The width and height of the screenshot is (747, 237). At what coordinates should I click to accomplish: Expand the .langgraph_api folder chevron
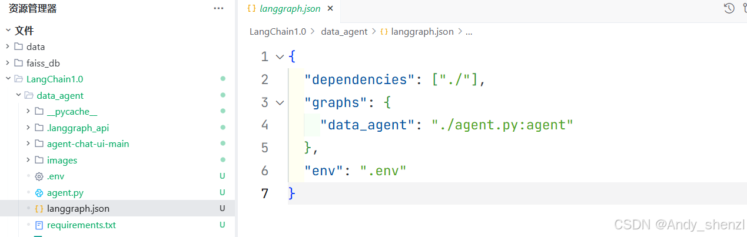28,128
